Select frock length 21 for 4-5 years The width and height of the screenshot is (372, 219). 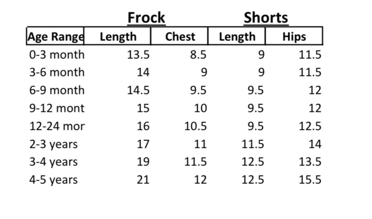point(143,180)
